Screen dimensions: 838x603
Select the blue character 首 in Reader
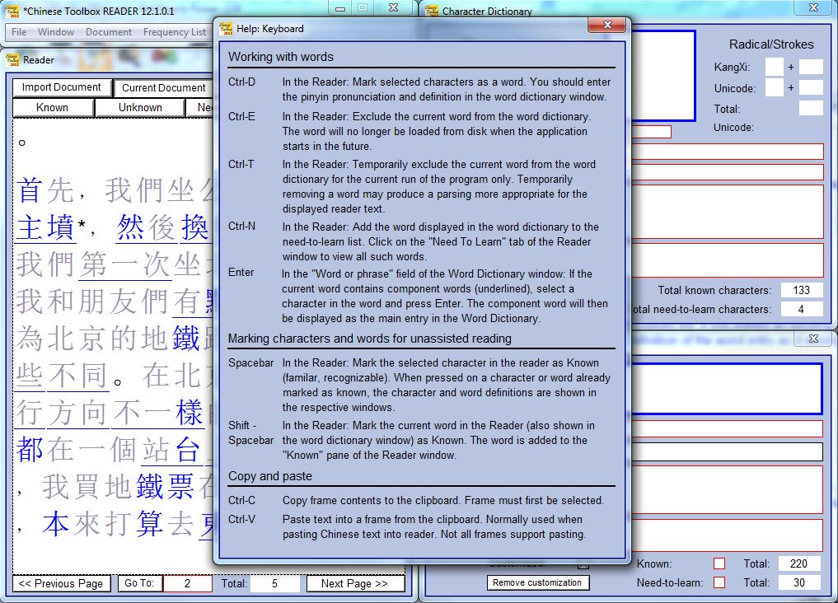(30, 190)
